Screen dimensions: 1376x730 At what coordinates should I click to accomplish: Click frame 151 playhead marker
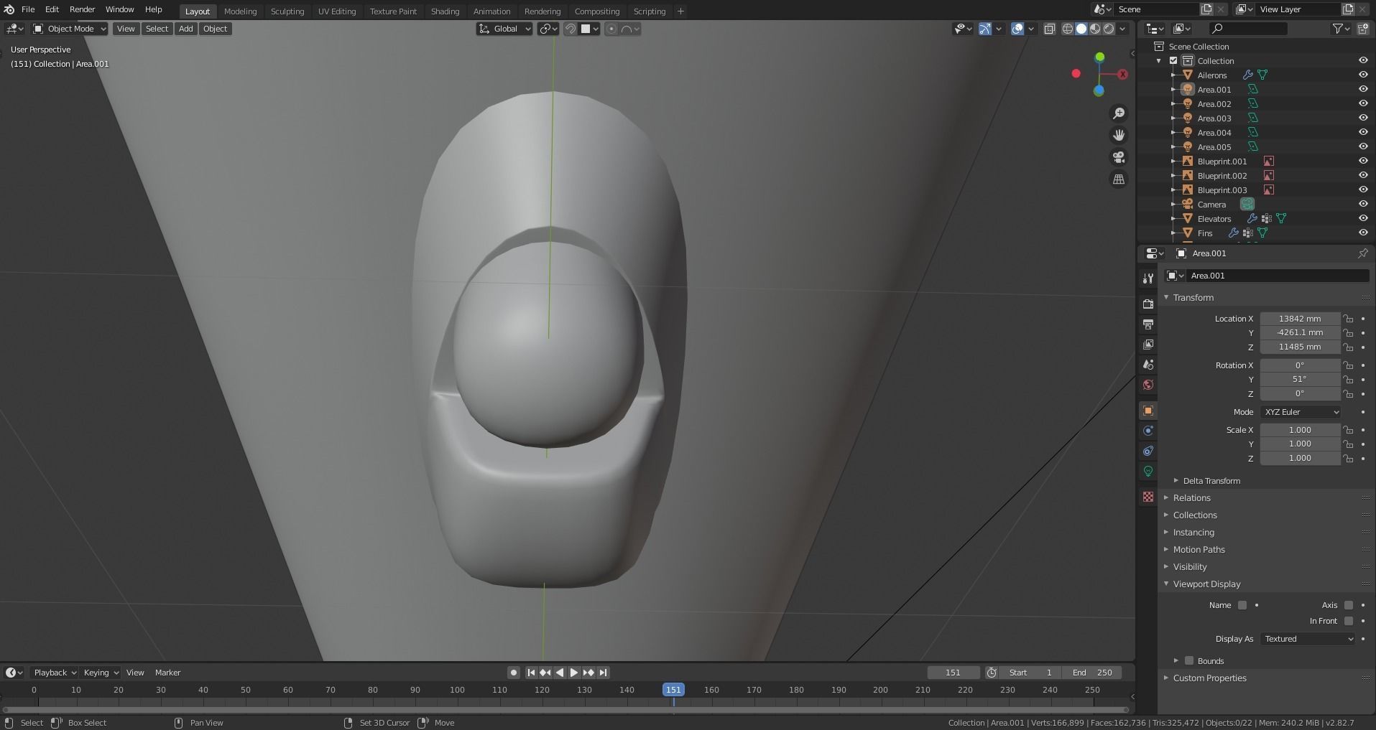click(x=673, y=690)
